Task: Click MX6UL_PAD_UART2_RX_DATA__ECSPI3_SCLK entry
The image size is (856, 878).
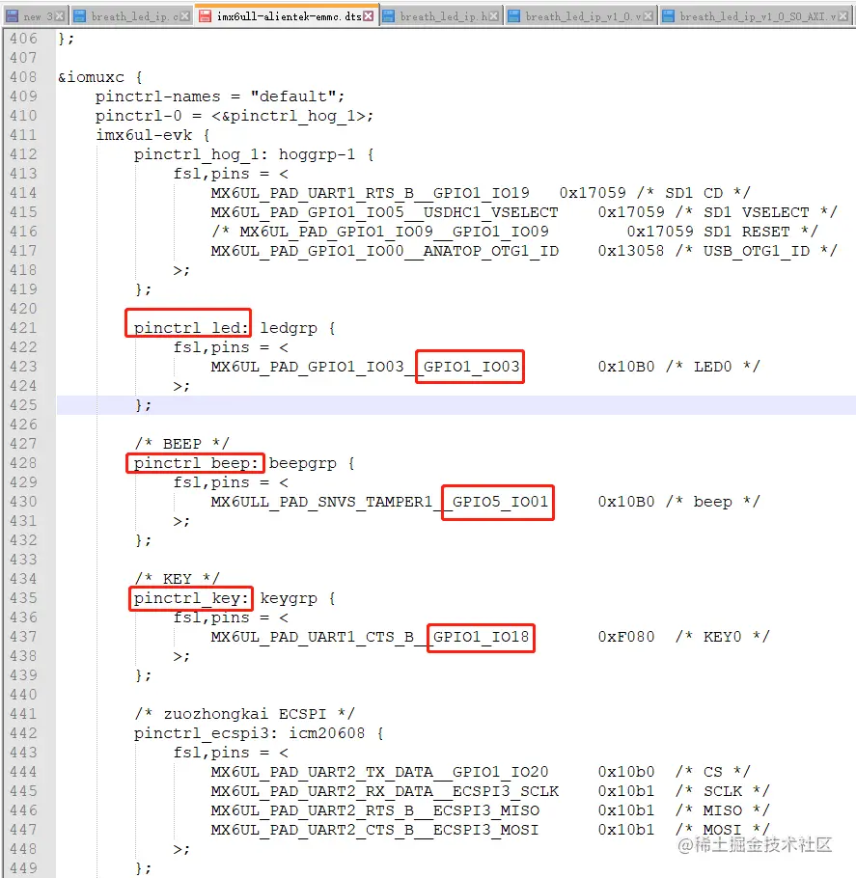Action: pos(385,791)
